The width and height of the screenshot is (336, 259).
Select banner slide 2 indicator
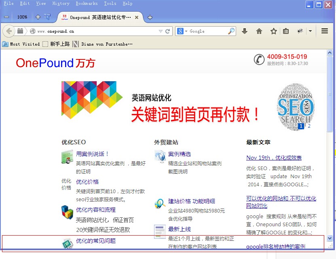click(x=309, y=126)
